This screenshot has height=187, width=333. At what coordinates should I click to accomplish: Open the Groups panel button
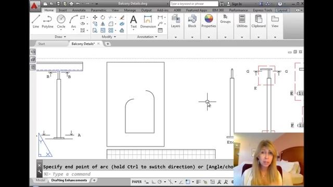tap(225, 19)
